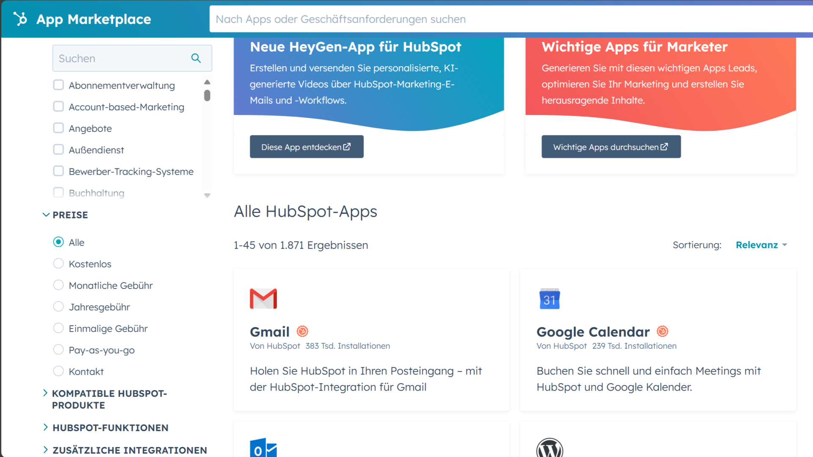This screenshot has width=813, height=457.
Task: Click the '383 Tsd. Installationen' text
Action: pyautogui.click(x=348, y=346)
